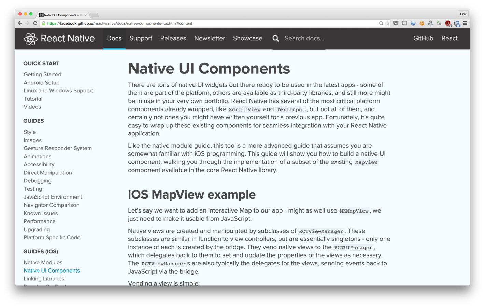Click the browser address bar URL
Screen dimensions: 485x307
120,23
